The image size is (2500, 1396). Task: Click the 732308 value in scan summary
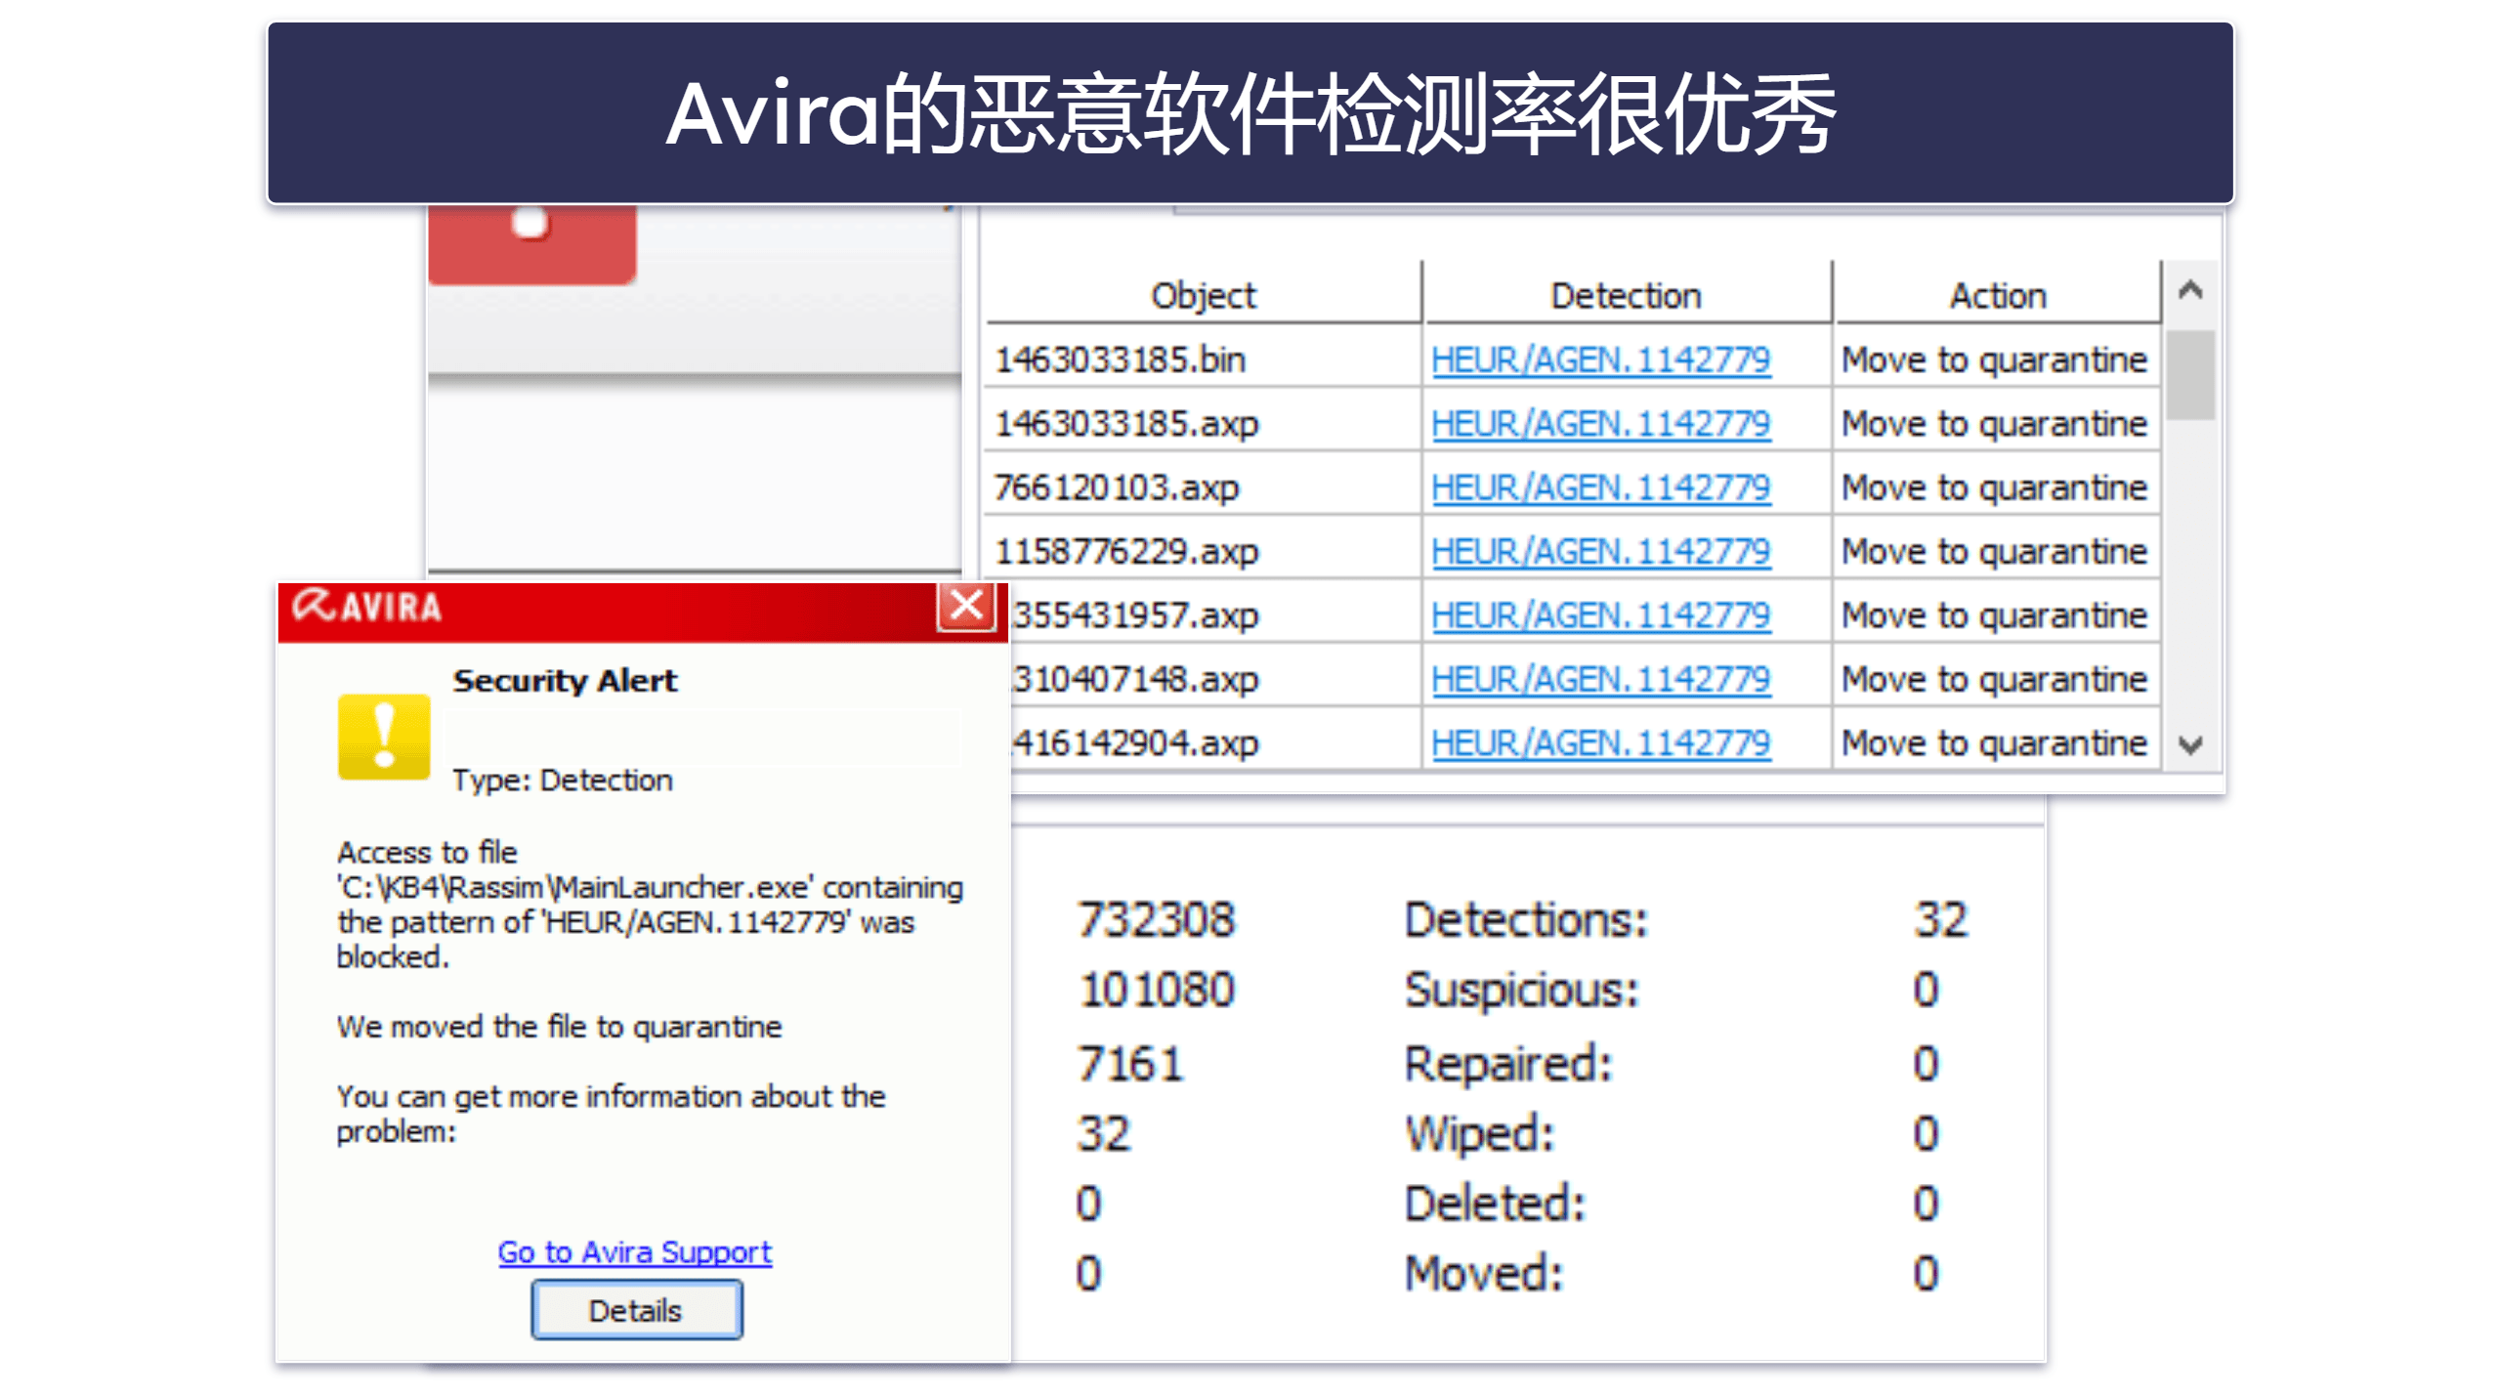point(1156,918)
